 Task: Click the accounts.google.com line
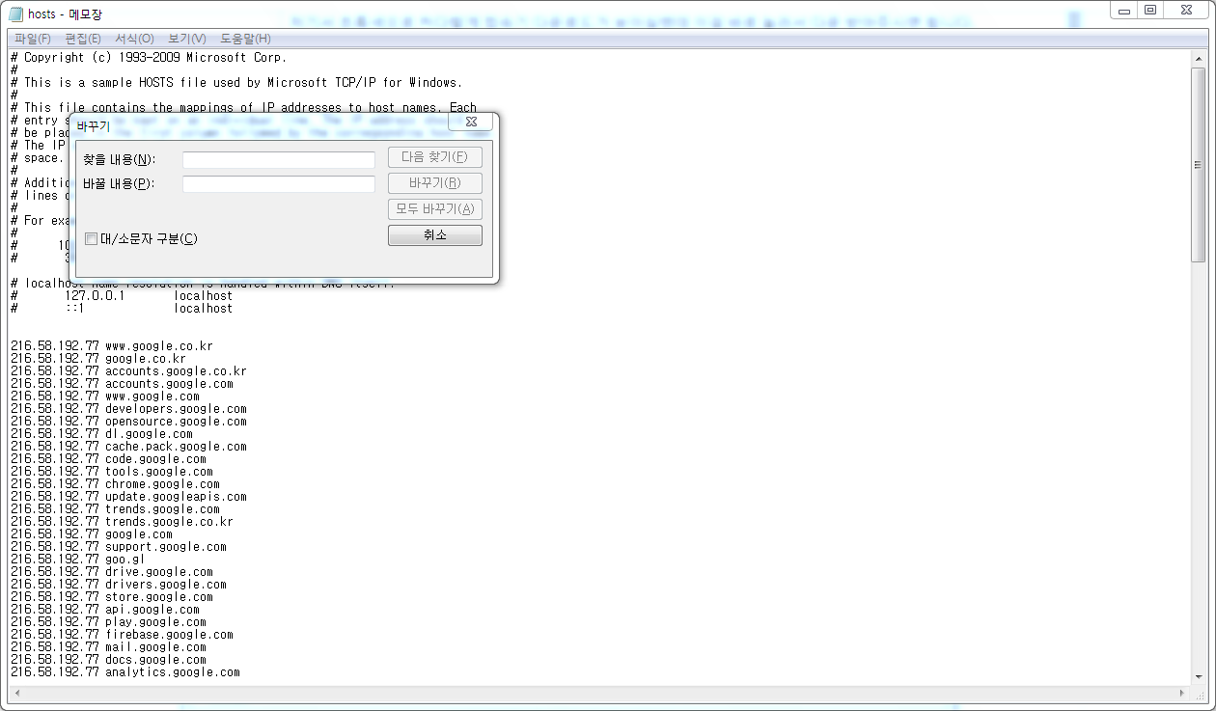point(122,383)
